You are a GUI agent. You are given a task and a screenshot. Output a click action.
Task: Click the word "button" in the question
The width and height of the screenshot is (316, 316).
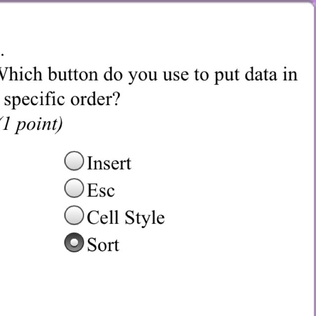coord(73,75)
